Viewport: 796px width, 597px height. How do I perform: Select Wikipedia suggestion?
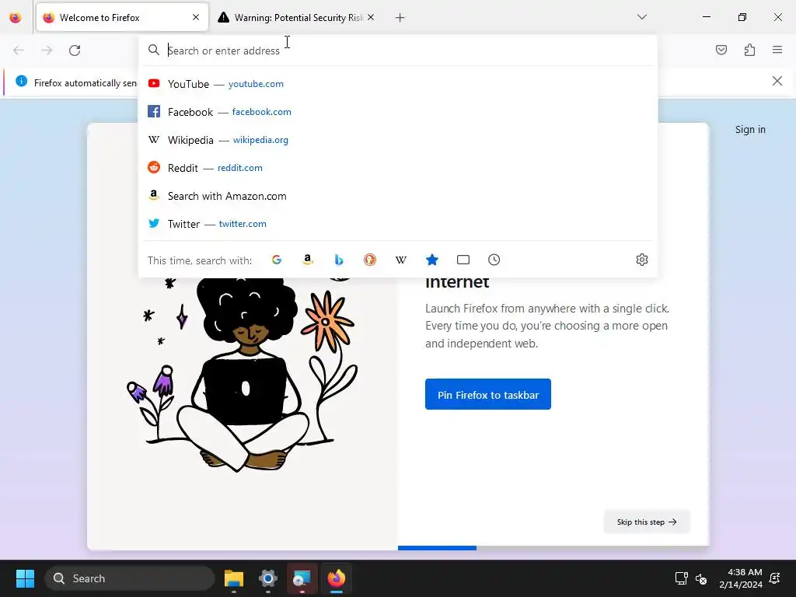coord(398,140)
